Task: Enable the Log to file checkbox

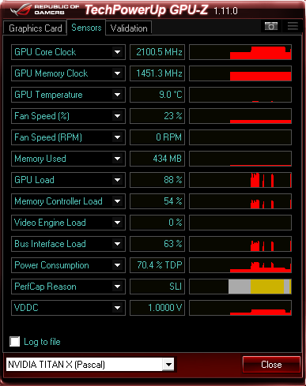Action: point(15,342)
